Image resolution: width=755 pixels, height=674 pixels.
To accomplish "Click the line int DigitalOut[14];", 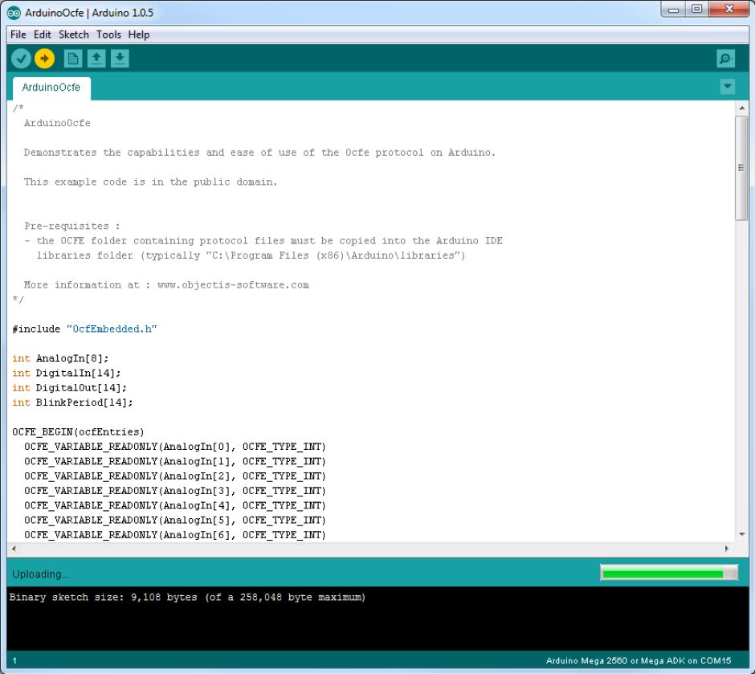I will click(69, 388).
